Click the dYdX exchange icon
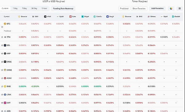 45,17
